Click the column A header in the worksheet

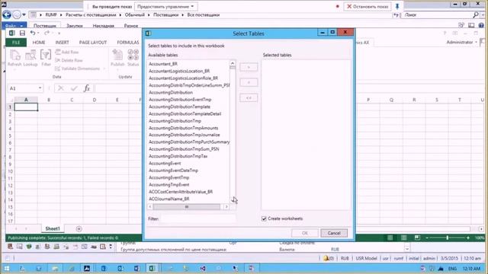coord(26,100)
